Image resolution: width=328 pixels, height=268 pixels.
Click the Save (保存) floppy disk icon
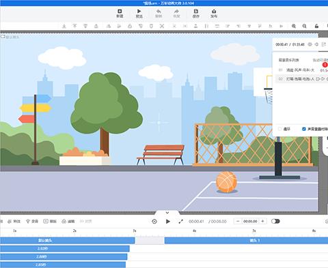[x=195, y=12]
